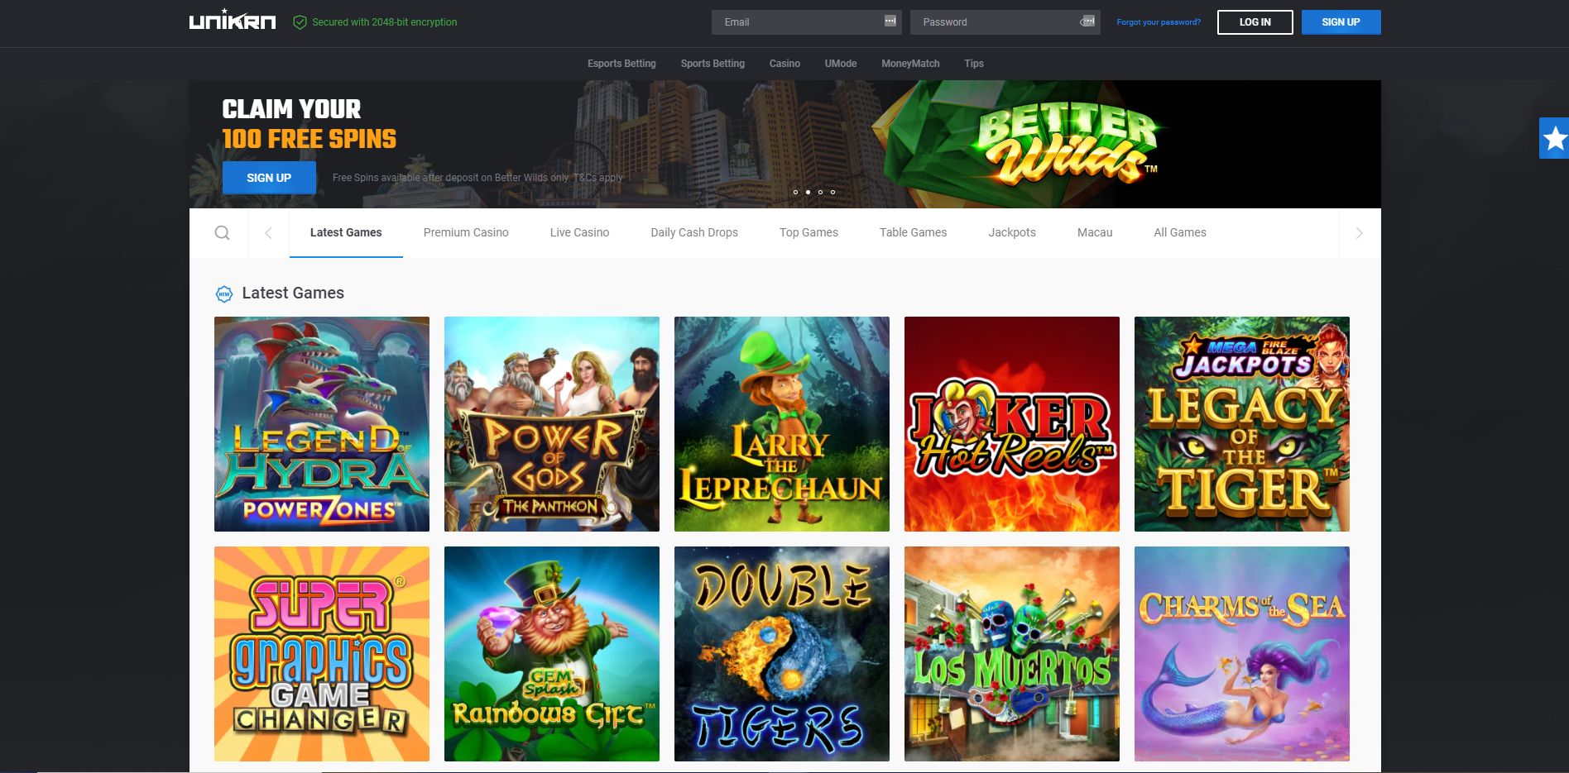Switch to the Macau tab
The image size is (1569, 773).
[x=1095, y=233]
